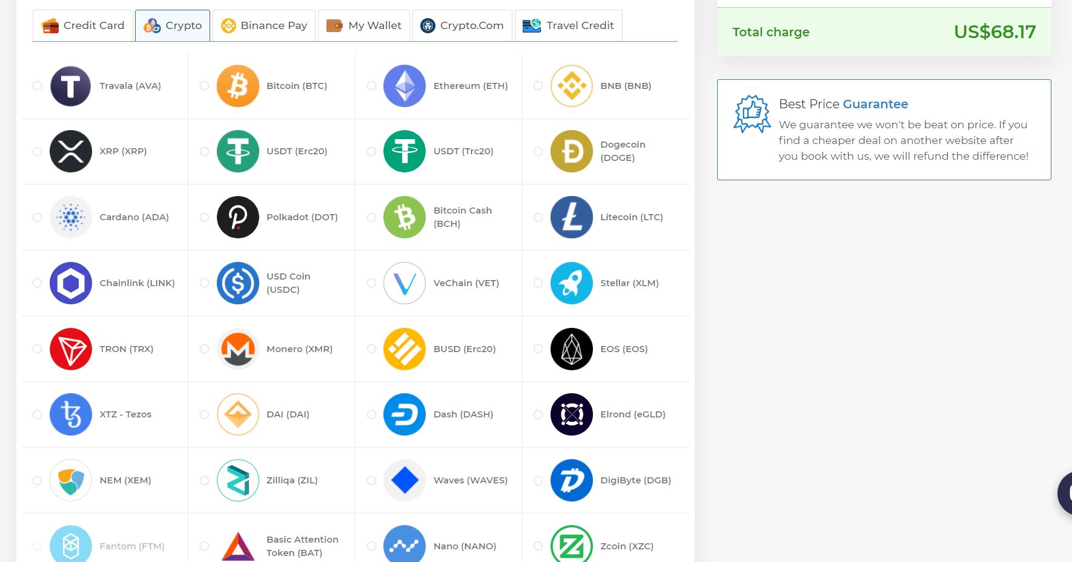
Task: Click the USD Coin (USDC) logo
Action: 238,283
